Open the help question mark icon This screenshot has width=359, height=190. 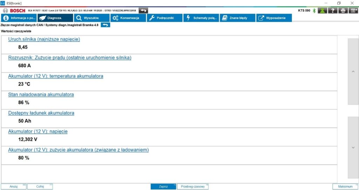[x=332, y=10]
